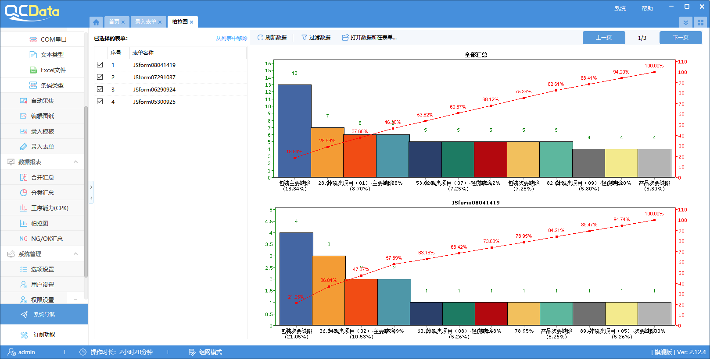The image size is (710, 359).
Task: Click the 刷新数据 button label
Action: [x=276, y=38]
